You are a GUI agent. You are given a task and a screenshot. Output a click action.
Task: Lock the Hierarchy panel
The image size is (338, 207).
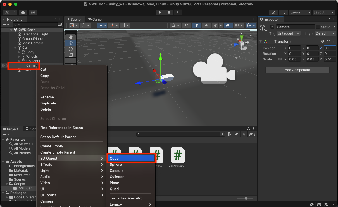coord(55,19)
